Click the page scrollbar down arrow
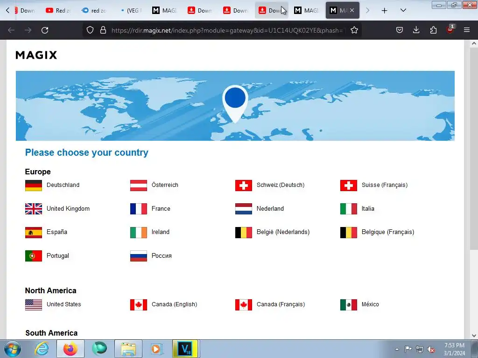 point(474,336)
